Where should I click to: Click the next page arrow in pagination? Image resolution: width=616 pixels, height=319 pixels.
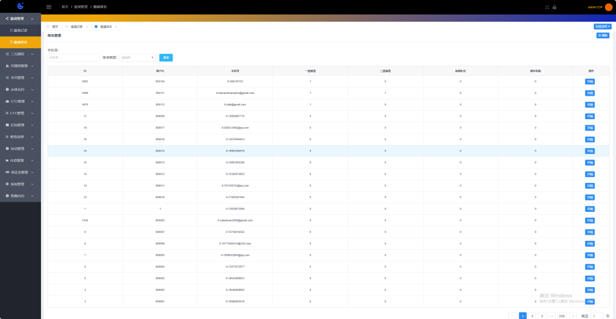click(573, 315)
